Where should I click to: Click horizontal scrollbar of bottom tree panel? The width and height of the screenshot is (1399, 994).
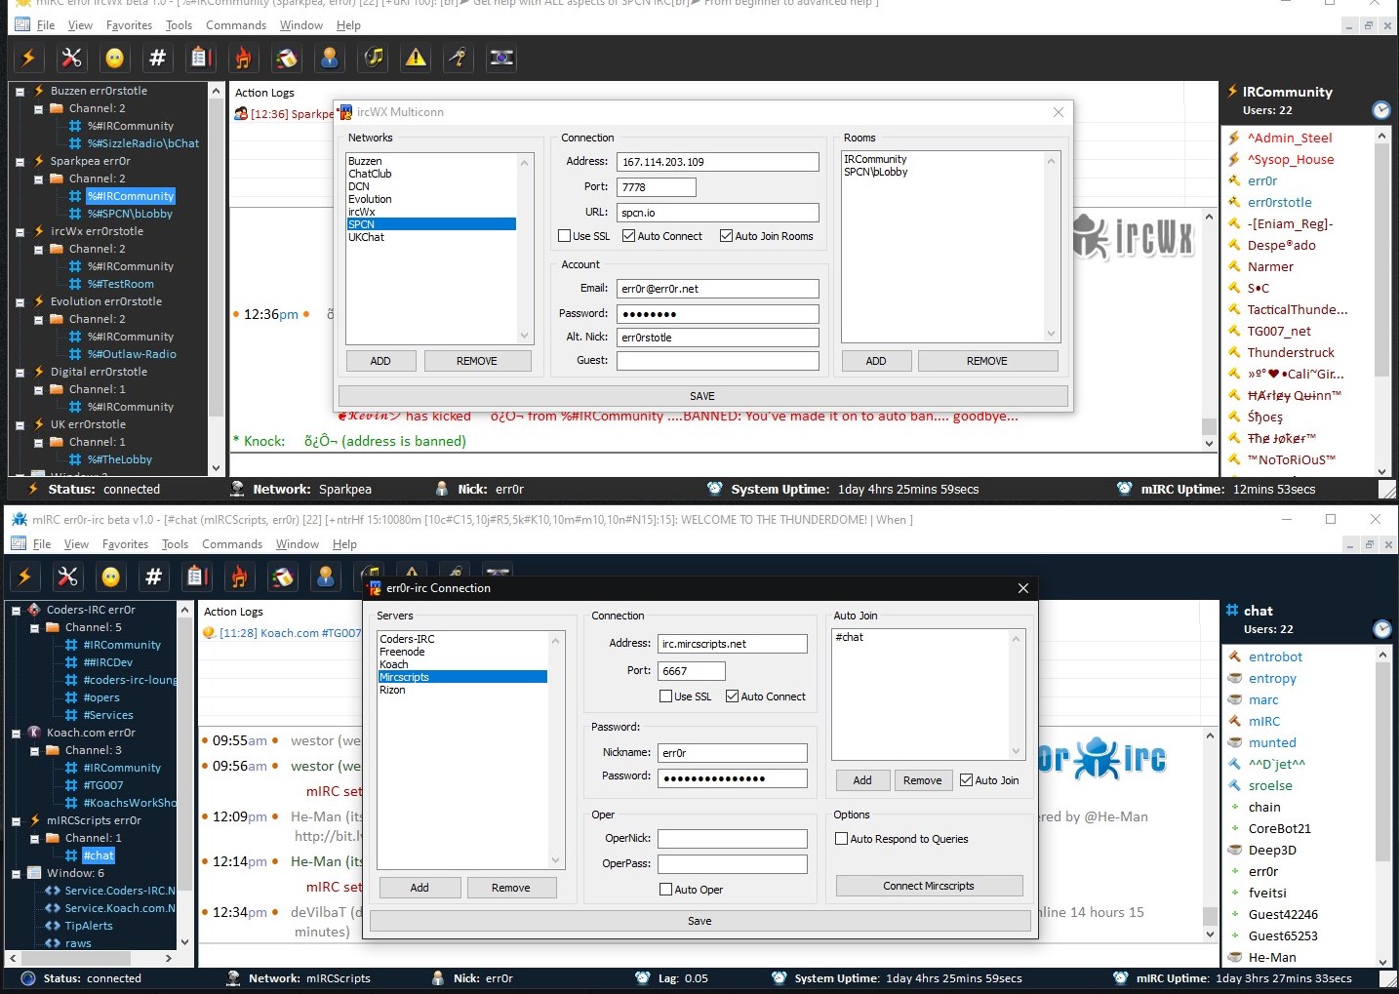[x=93, y=959]
